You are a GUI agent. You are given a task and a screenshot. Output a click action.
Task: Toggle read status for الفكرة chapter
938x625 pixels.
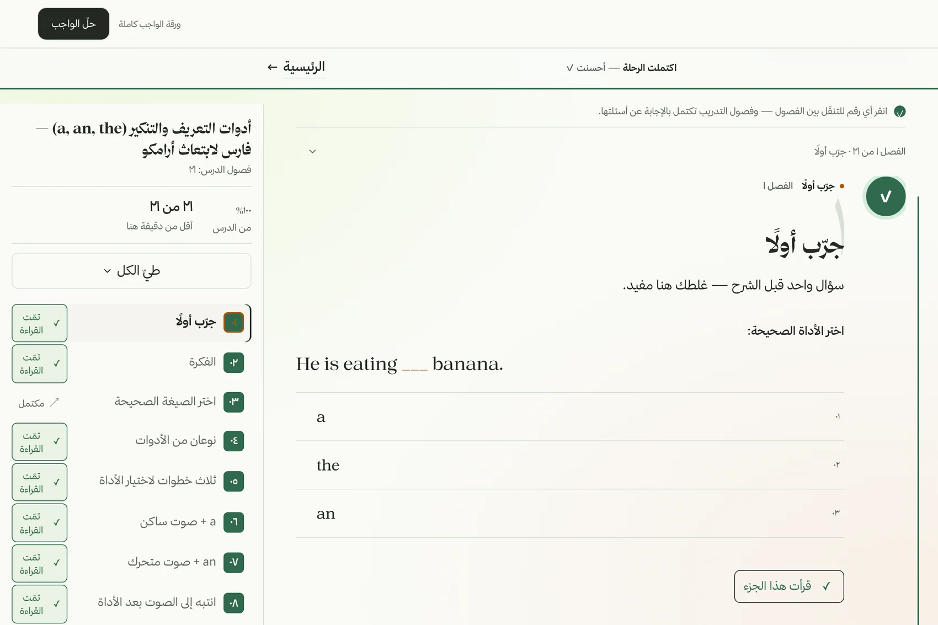coord(40,364)
